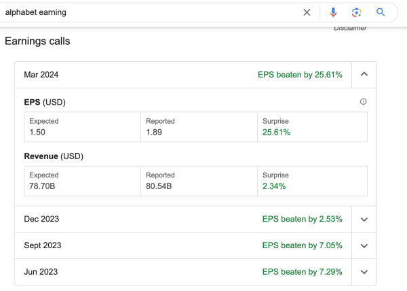Click the revenue surprise value 2.34%
This screenshot has height=291, width=407.
point(274,186)
